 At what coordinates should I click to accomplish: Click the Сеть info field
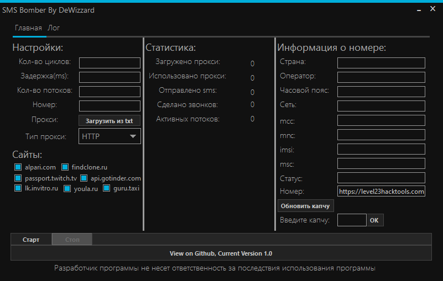(x=381, y=106)
